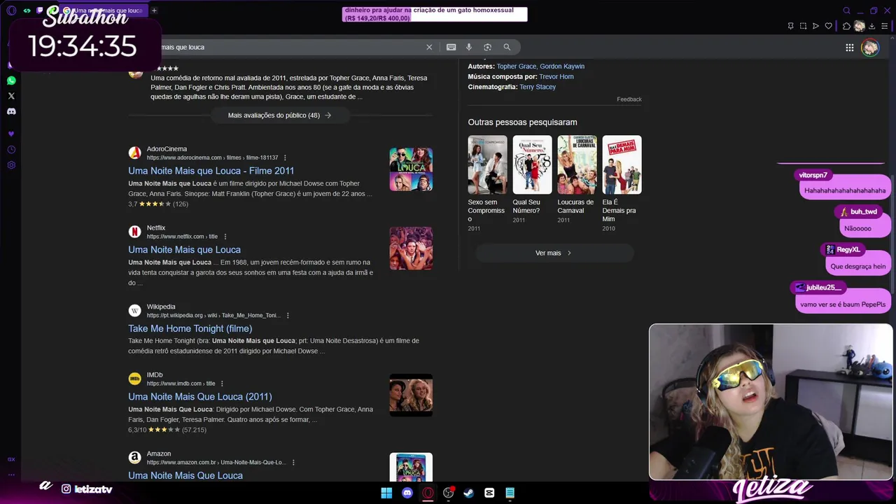Click cinematographer link Terry Stacey

click(538, 87)
